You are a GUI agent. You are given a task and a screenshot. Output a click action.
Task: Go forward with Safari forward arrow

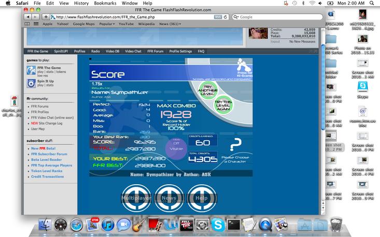35,17
